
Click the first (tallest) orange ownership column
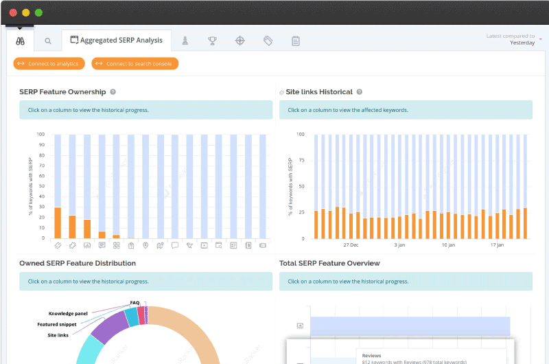pyautogui.click(x=58, y=223)
